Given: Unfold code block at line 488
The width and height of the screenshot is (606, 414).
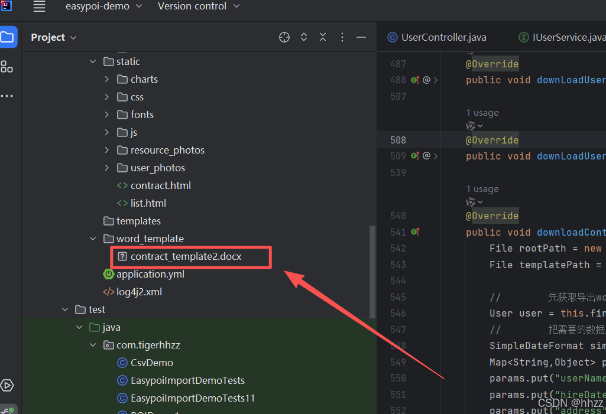Looking at the screenshot, I should pyautogui.click(x=436, y=80).
